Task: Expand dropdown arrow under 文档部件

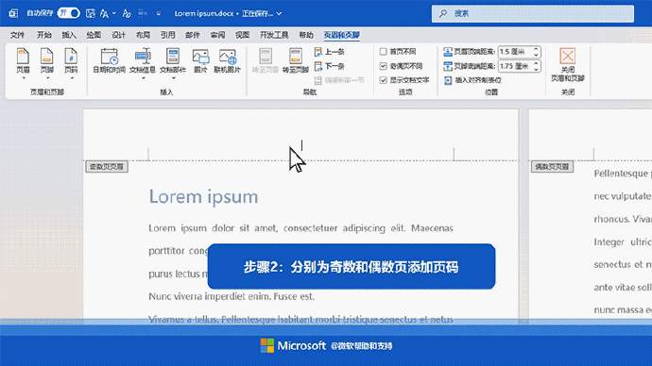Action: [x=173, y=78]
